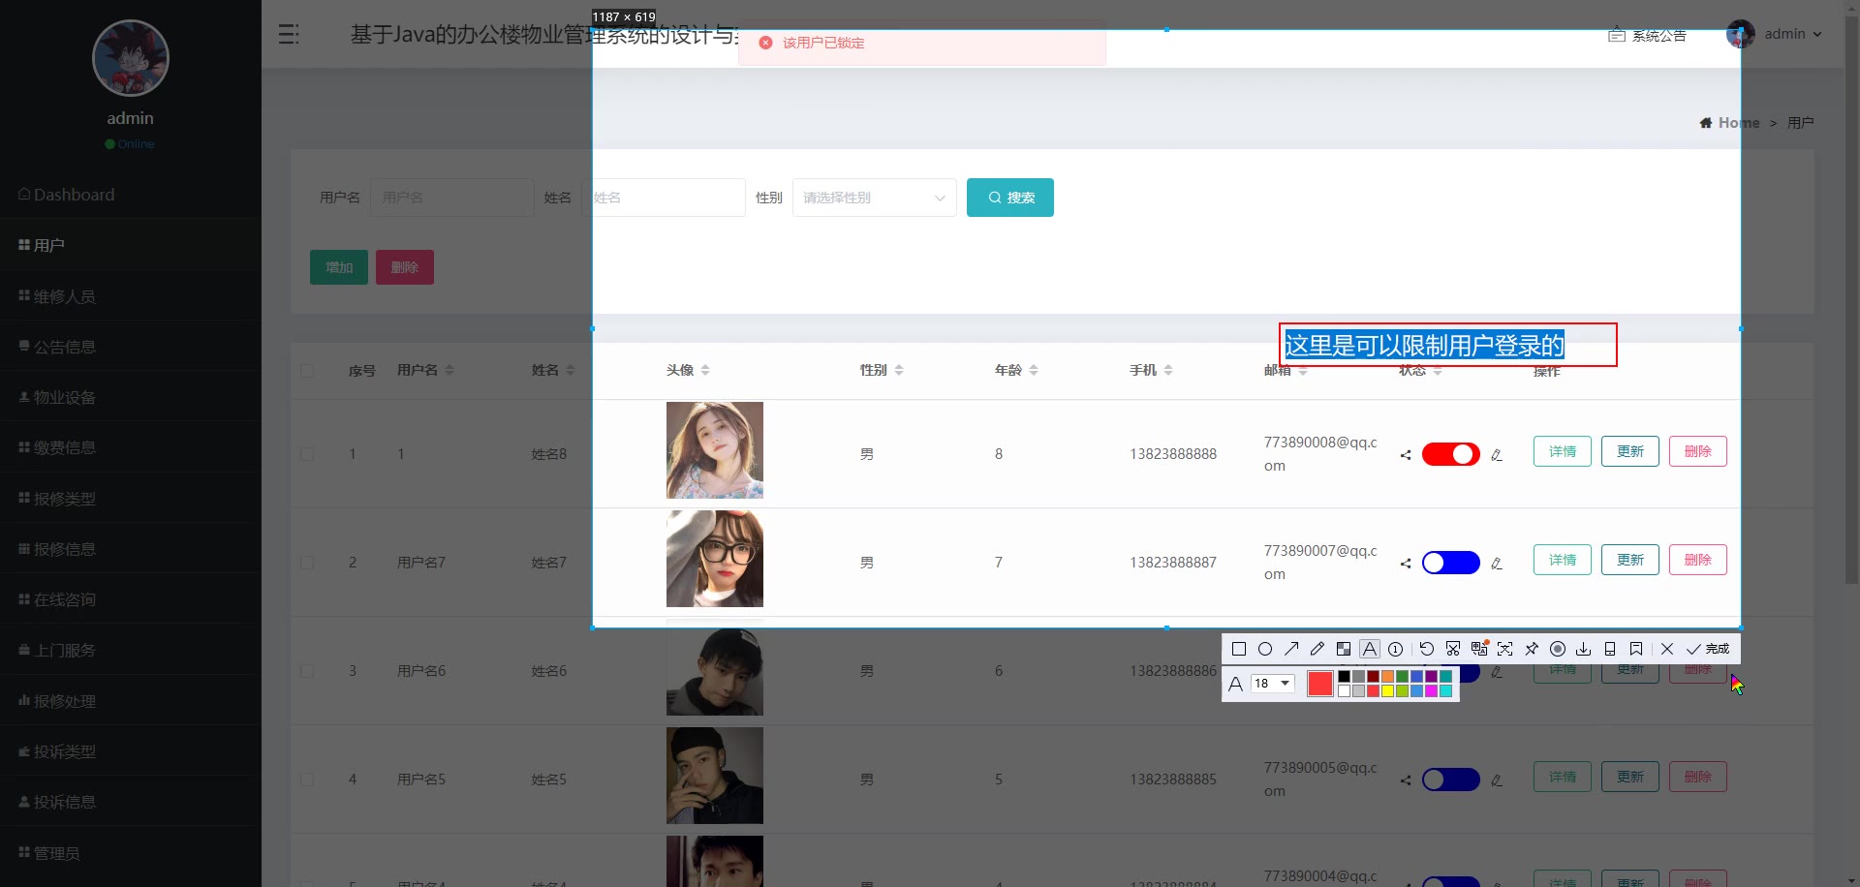
Task: Check the checkbox for row 1
Action: click(307, 454)
